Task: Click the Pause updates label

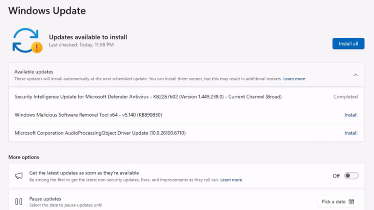Action: tap(45, 199)
